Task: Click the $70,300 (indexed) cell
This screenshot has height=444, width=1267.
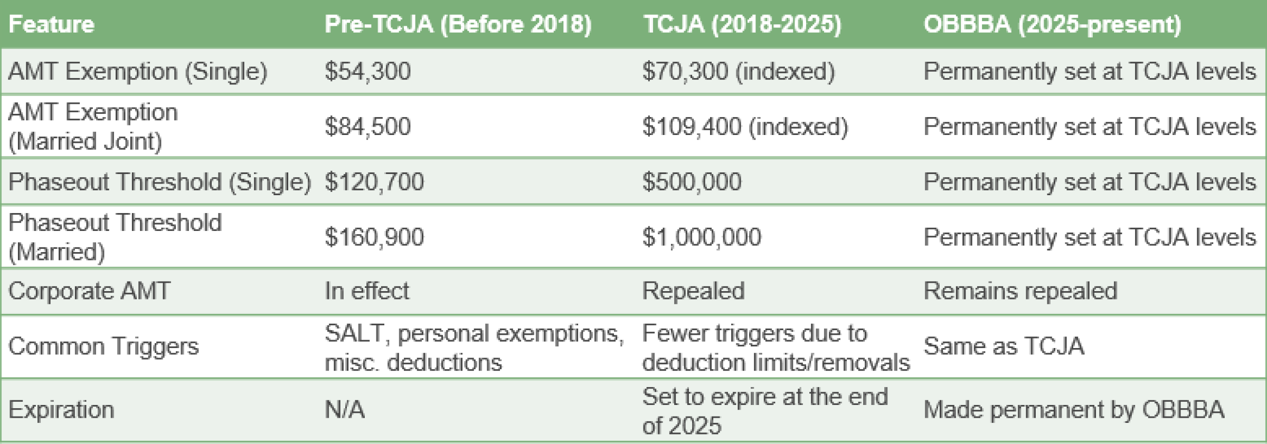Action: [x=738, y=71]
